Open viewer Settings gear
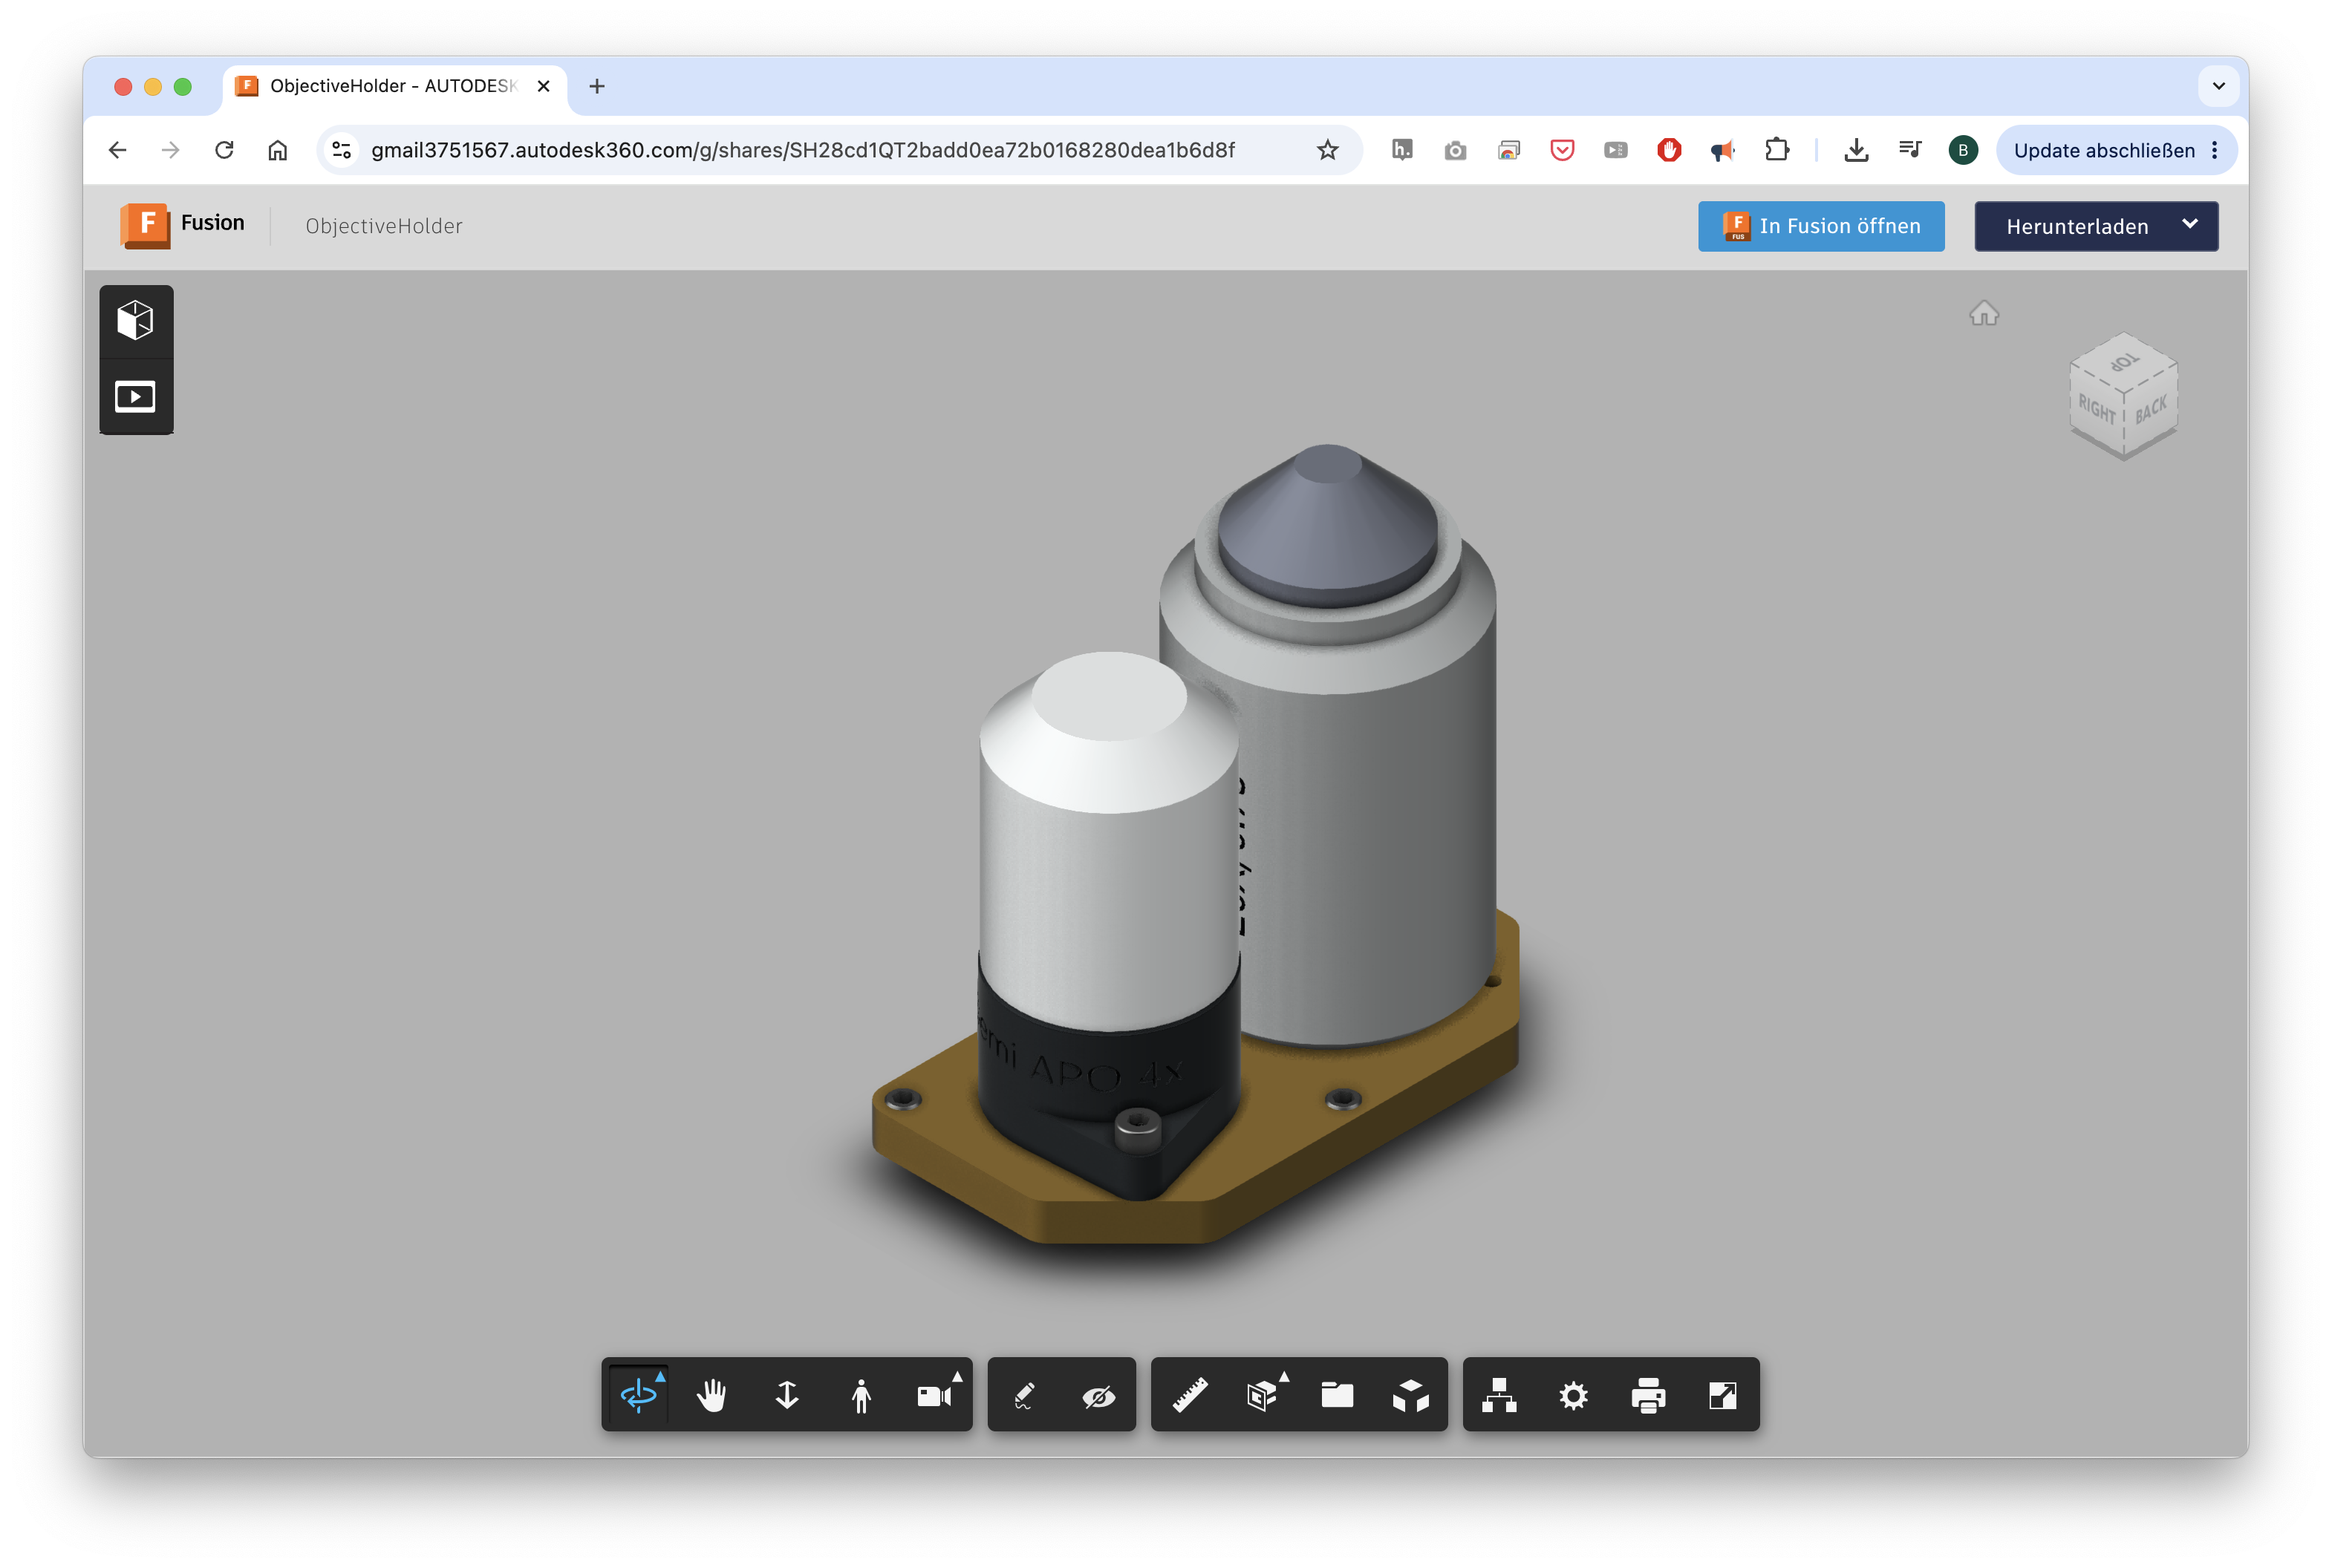This screenshot has width=2332, height=1568. [x=1574, y=1396]
